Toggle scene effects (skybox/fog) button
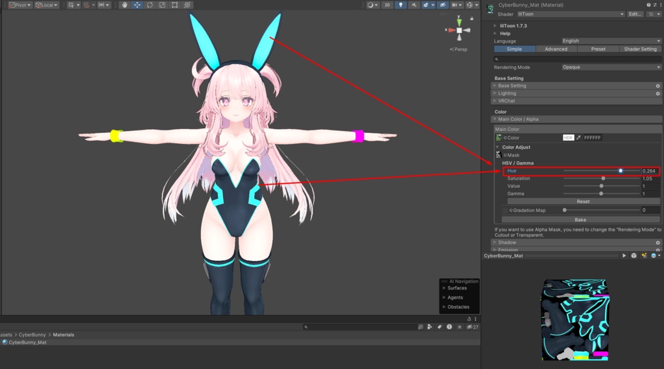This screenshot has width=664, height=369. (425, 5)
